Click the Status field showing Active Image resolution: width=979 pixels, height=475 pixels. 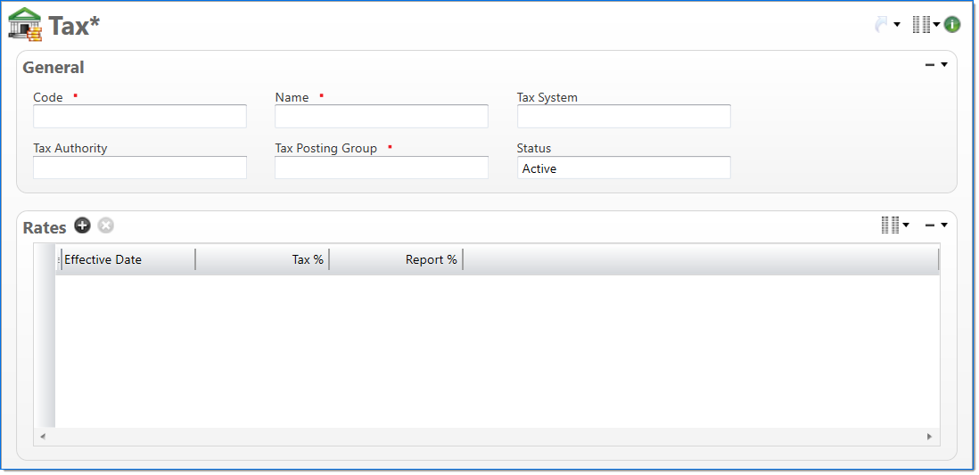[623, 168]
